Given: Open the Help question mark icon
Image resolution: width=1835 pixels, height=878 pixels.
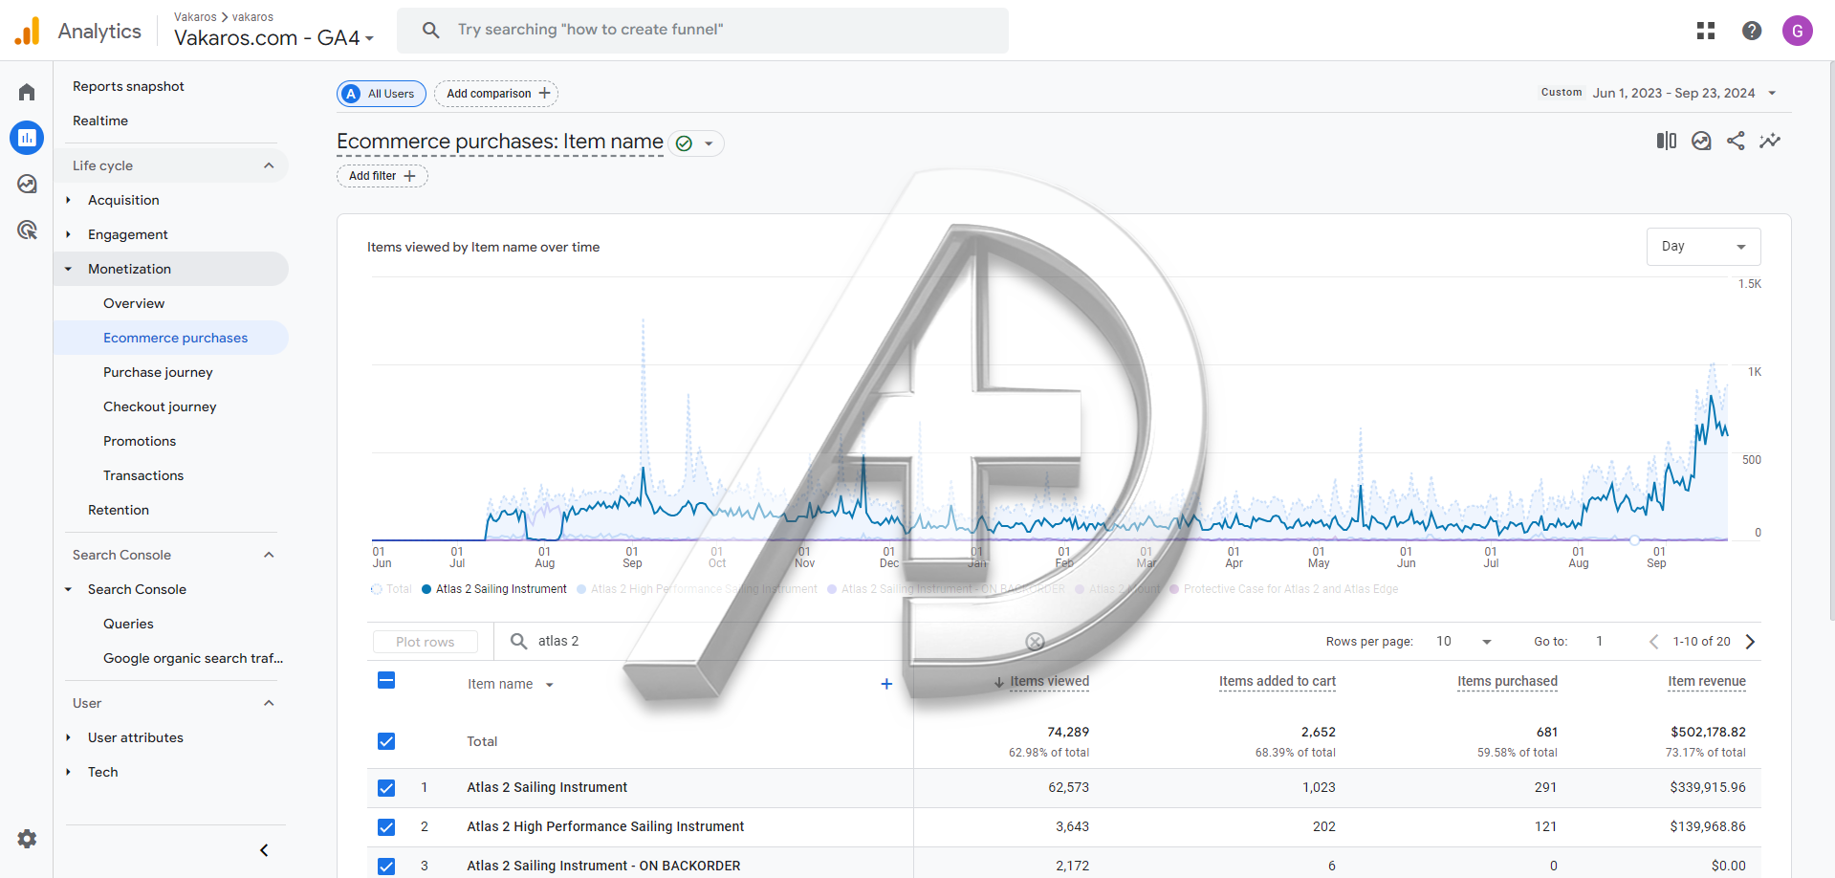Looking at the screenshot, I should pyautogui.click(x=1752, y=31).
